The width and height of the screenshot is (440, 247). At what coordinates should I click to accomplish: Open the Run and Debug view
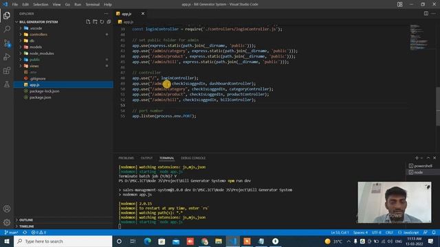7,56
